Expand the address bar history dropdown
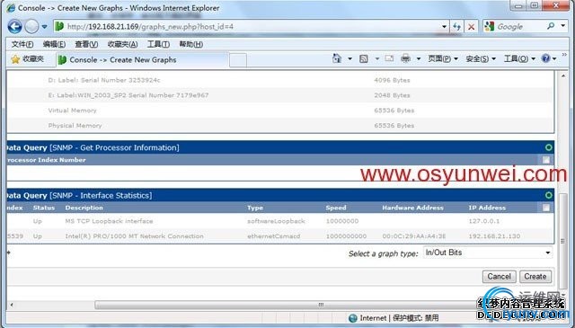This screenshot has height=328, width=575. 444,27
